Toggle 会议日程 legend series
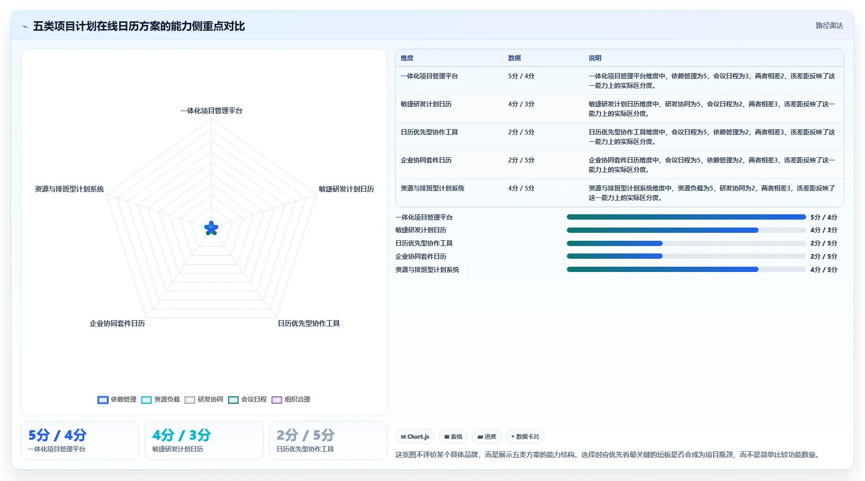Screen dimensions: 865x481 coord(247,400)
